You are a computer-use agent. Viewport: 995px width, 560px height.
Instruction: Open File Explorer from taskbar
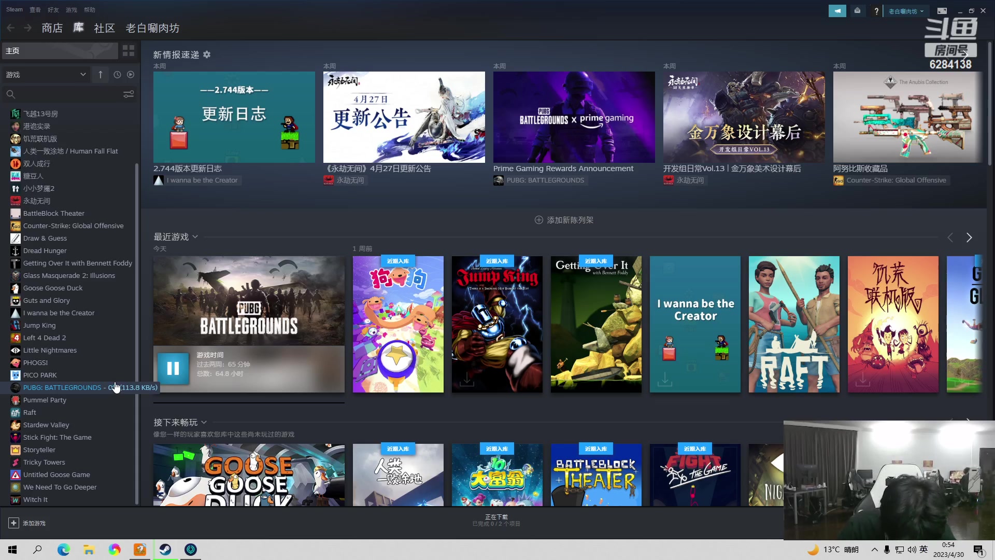pyautogui.click(x=89, y=550)
